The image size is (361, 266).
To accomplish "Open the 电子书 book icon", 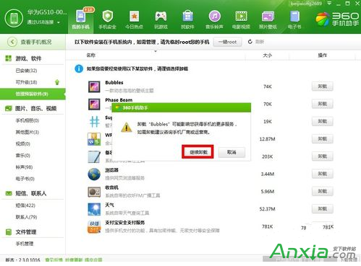I will [294, 17].
